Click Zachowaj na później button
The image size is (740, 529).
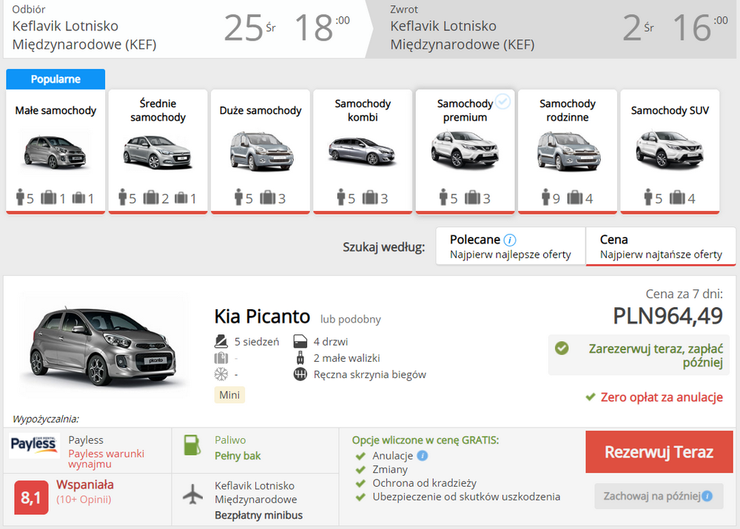659,496
